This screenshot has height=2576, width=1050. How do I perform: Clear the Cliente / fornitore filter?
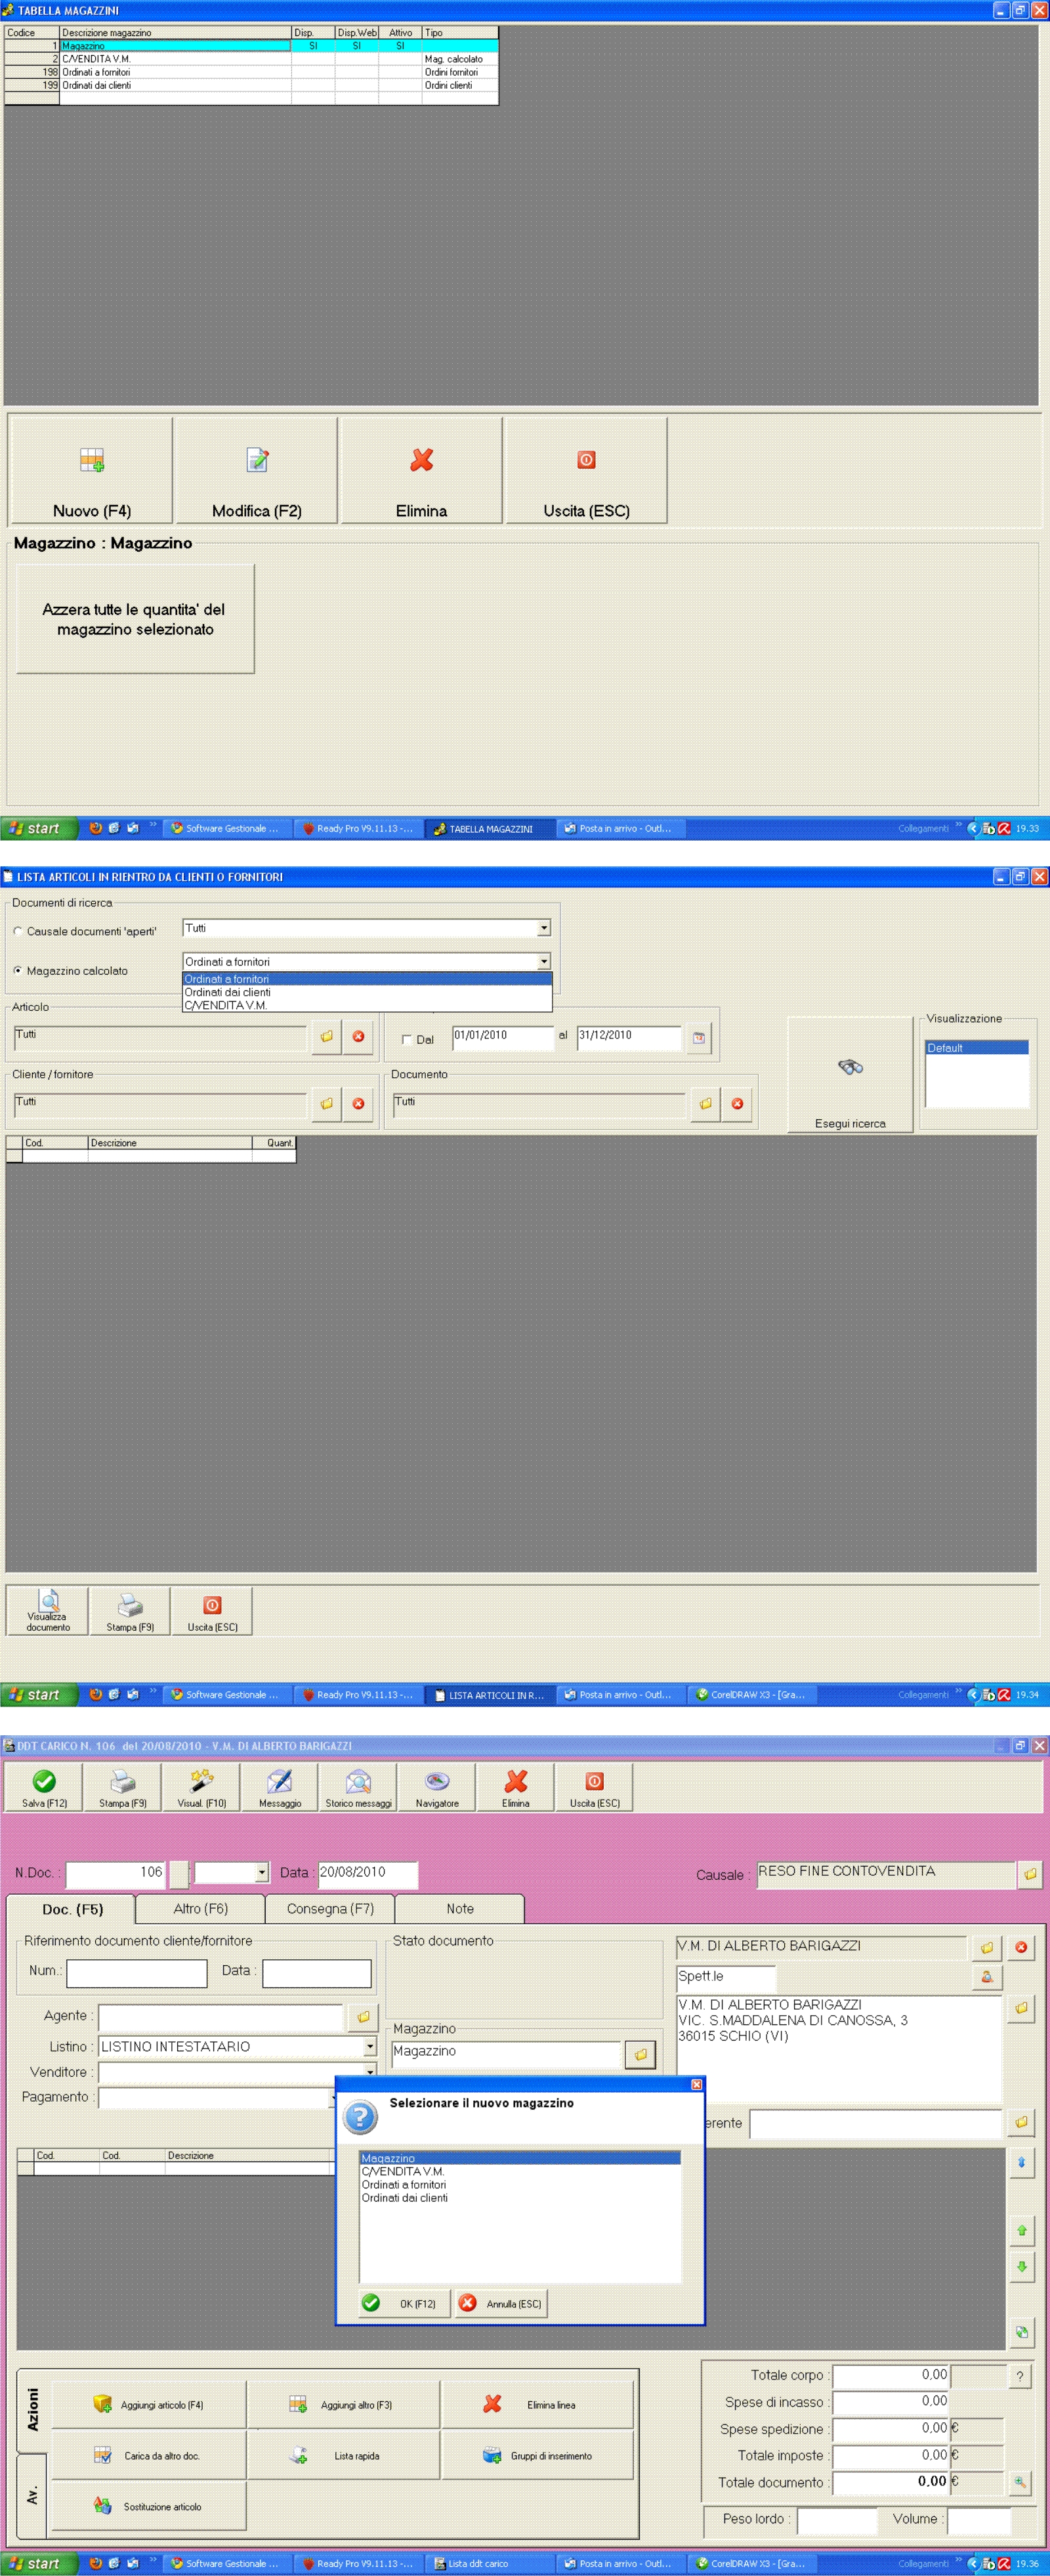(358, 1103)
